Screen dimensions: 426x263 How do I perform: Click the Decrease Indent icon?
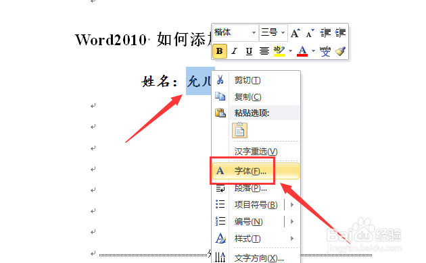click(x=325, y=33)
